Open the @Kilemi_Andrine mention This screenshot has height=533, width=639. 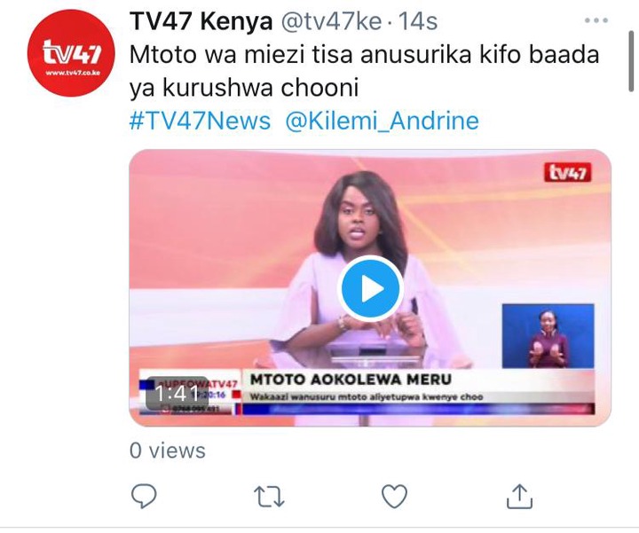click(x=382, y=121)
